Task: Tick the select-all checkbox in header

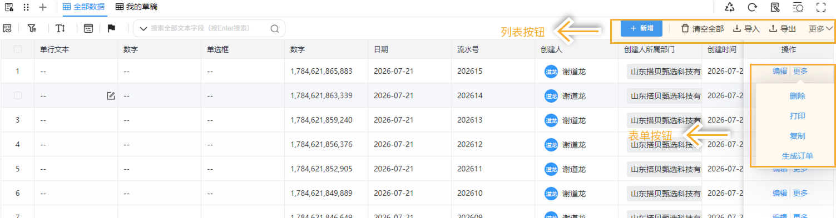Action: (18, 49)
